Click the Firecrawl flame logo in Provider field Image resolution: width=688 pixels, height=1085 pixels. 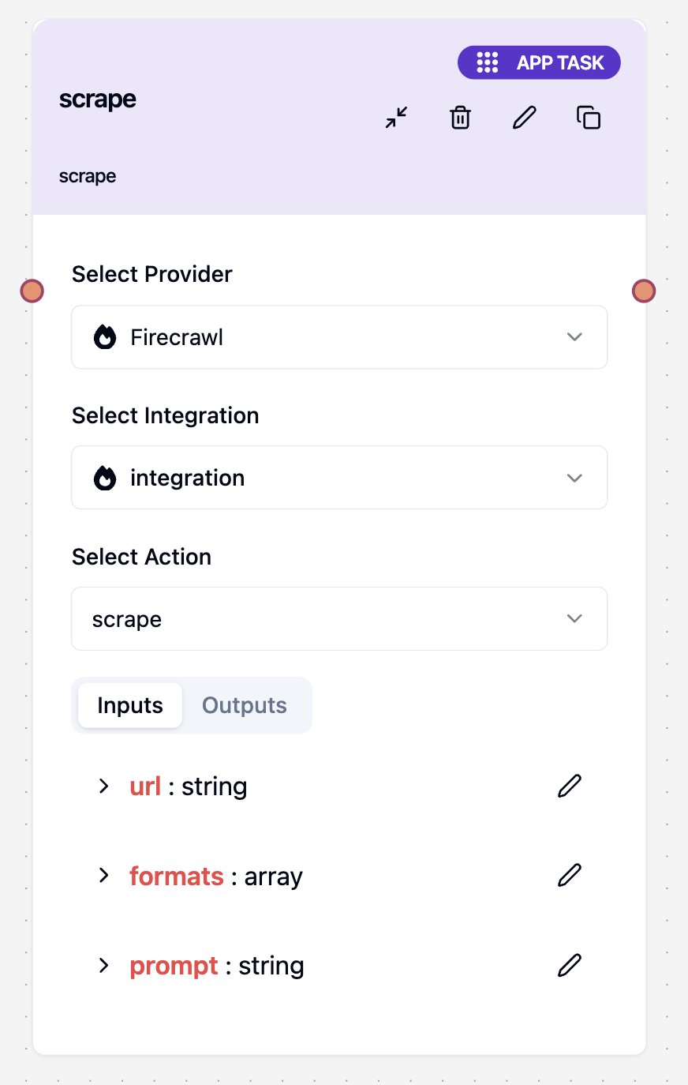pyautogui.click(x=105, y=336)
